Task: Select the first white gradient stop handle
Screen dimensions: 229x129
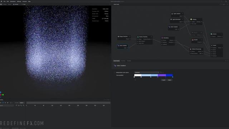Action: 134,77
